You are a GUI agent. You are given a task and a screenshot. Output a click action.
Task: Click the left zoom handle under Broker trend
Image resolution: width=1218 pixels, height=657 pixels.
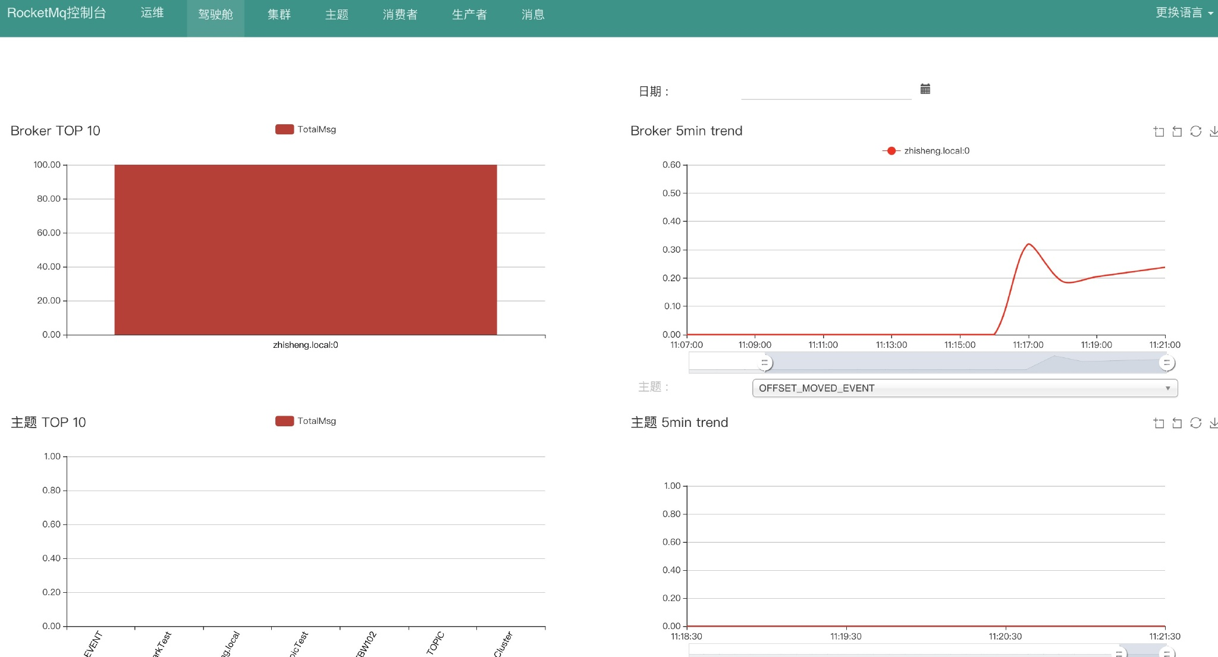tap(765, 363)
